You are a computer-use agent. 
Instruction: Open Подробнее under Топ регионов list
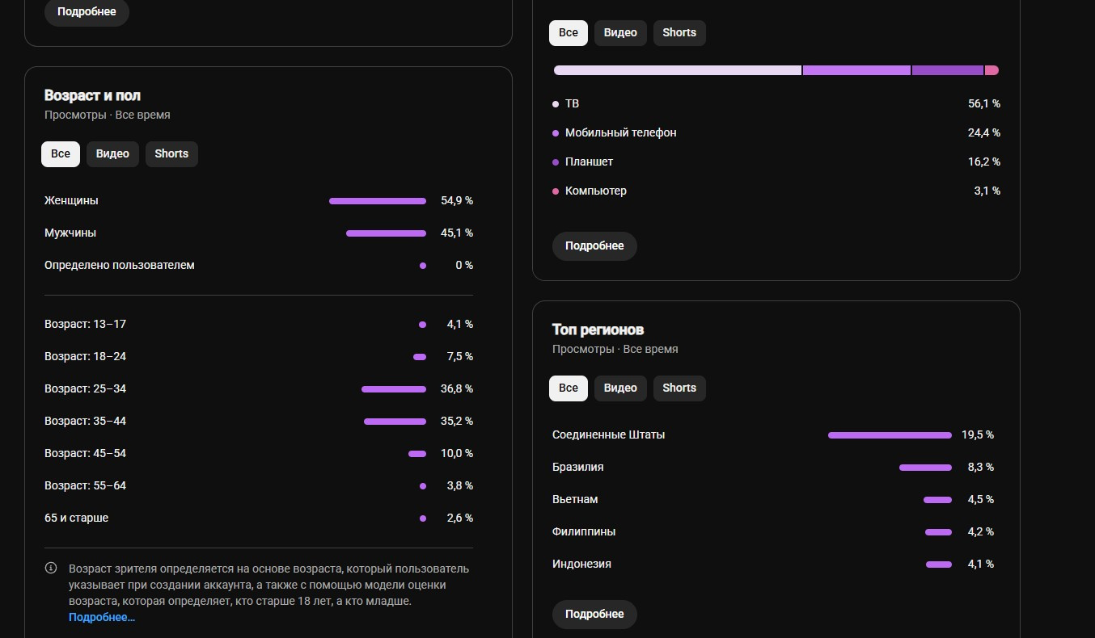pyautogui.click(x=594, y=615)
